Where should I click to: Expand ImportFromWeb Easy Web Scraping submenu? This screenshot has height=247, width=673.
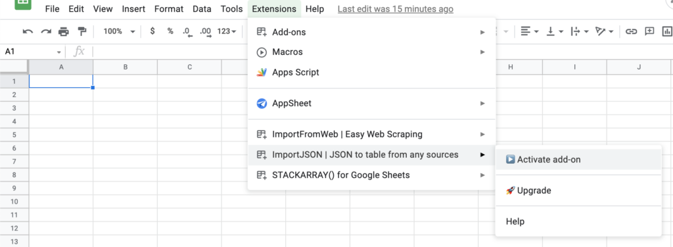[372, 134]
